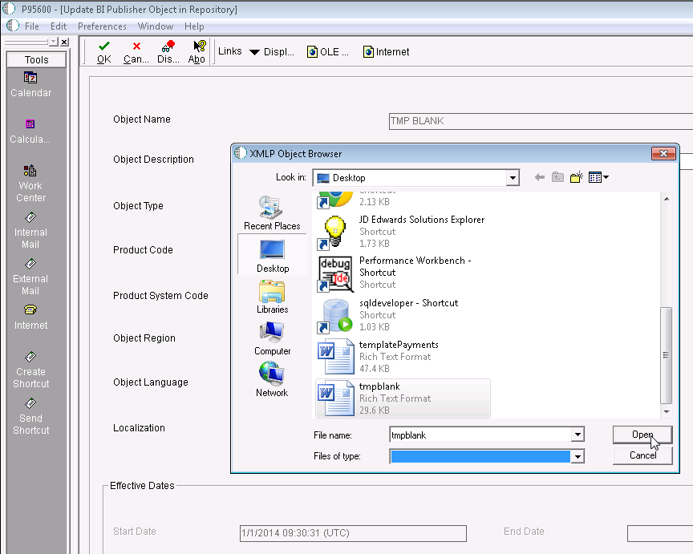693x554 pixels.
Task: Open the Calculator tool in sidebar
Action: pos(30,131)
